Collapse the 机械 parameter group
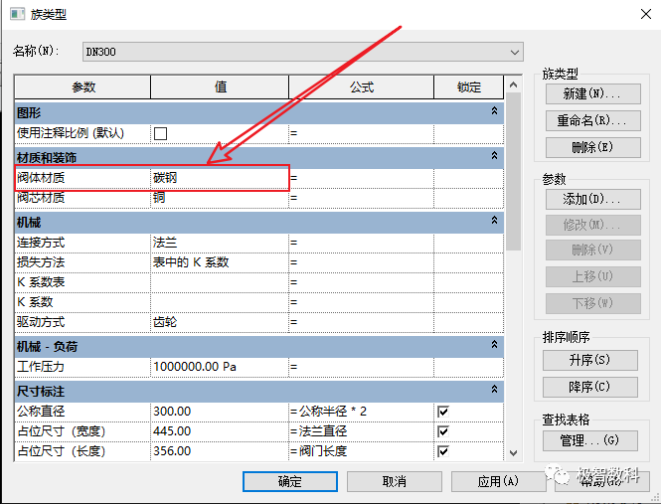661x504 pixels. [494, 220]
